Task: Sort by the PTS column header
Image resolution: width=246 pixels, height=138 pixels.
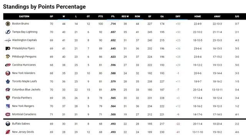Action: [101, 16]
